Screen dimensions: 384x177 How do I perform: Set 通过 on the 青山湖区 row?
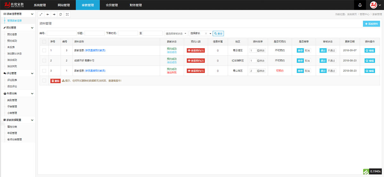coord(323,71)
